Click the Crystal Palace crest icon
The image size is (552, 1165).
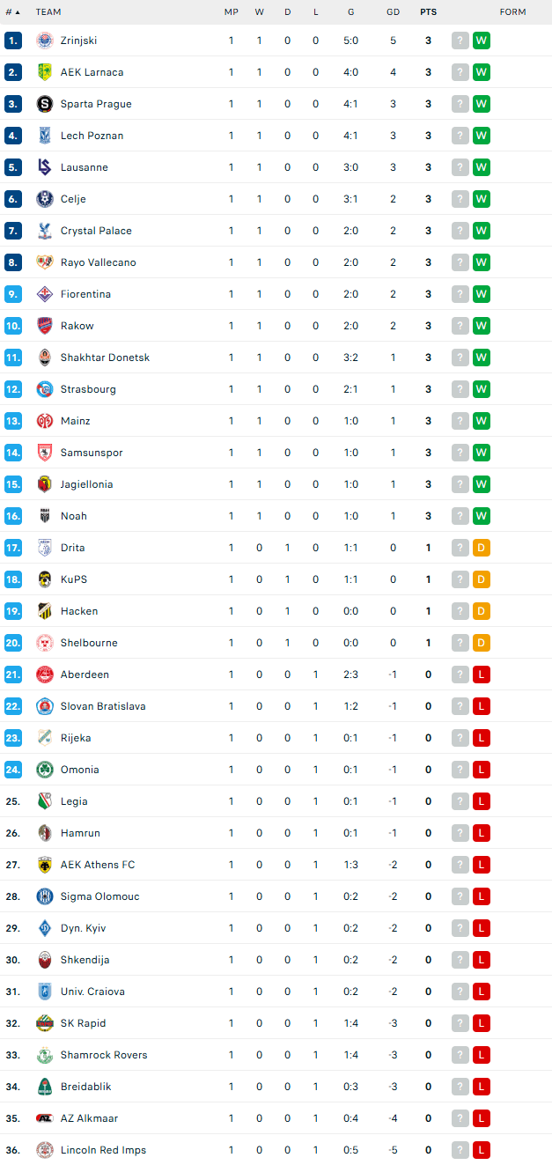tap(44, 231)
